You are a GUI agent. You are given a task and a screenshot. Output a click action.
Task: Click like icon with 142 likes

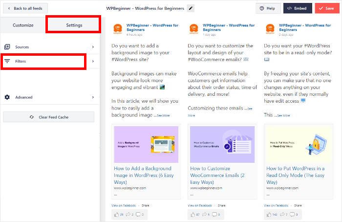click(269, 215)
